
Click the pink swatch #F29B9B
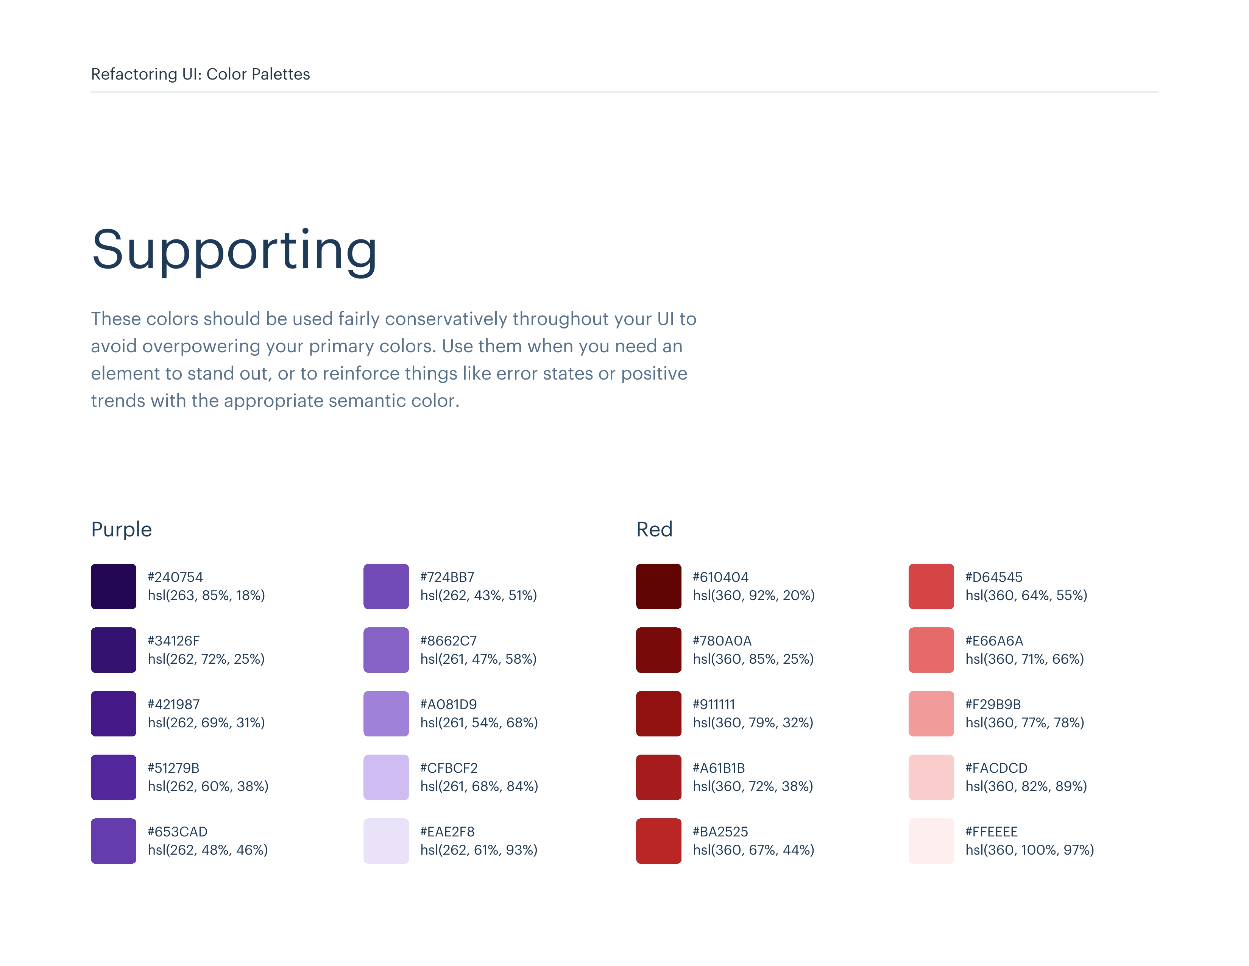(x=931, y=713)
